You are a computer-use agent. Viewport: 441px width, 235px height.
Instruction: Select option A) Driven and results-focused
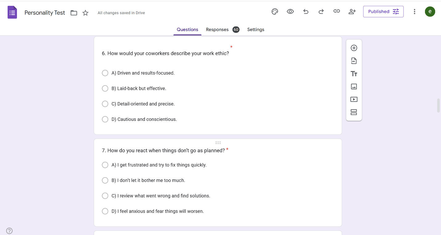105,73
